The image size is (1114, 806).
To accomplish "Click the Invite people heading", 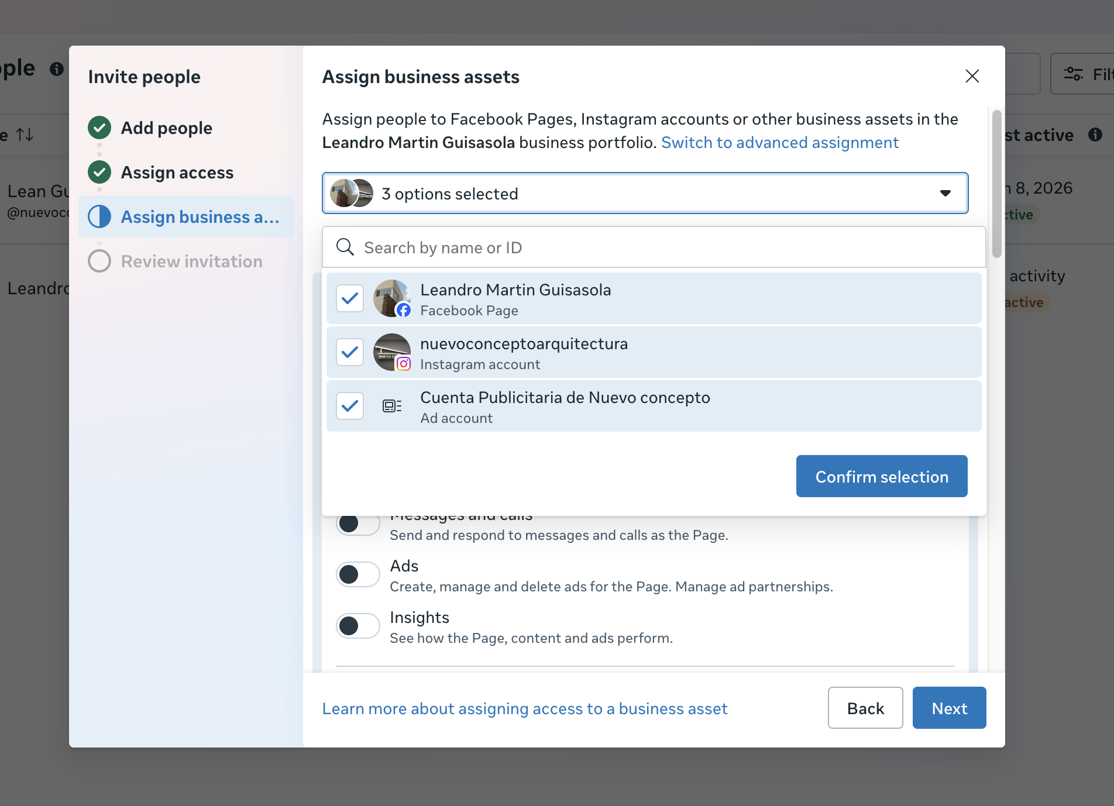I will pos(145,77).
